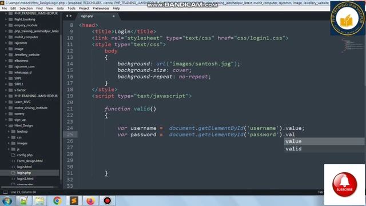Viewport: 366px width, 206px height.
Task: Click the sidebar horizontal scrollbar
Action: [x=27, y=187]
